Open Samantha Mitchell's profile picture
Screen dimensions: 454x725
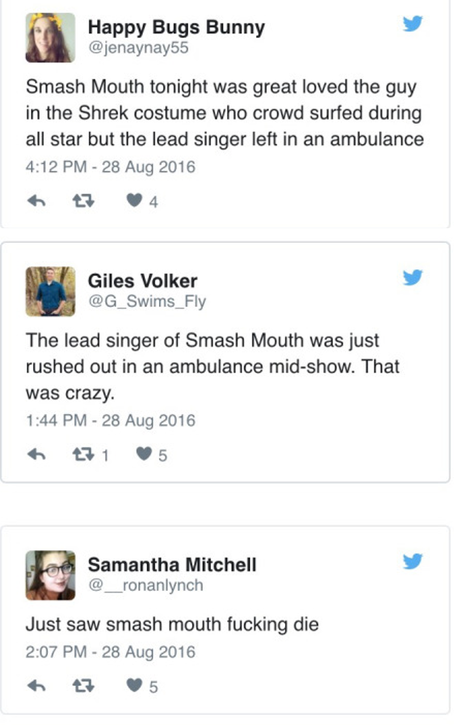[x=50, y=575]
